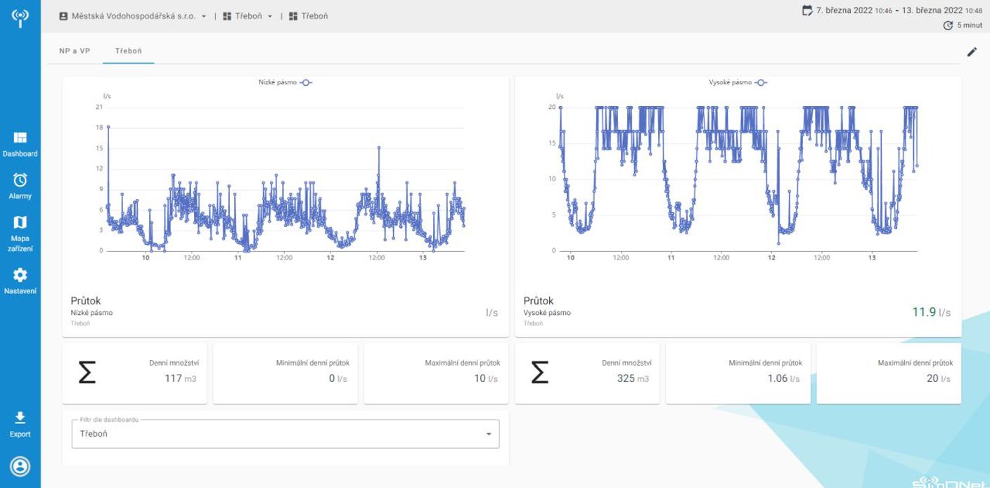Open the Filtr dle dashboardu combo box
Image resolution: width=990 pixels, height=488 pixels.
pos(285,434)
